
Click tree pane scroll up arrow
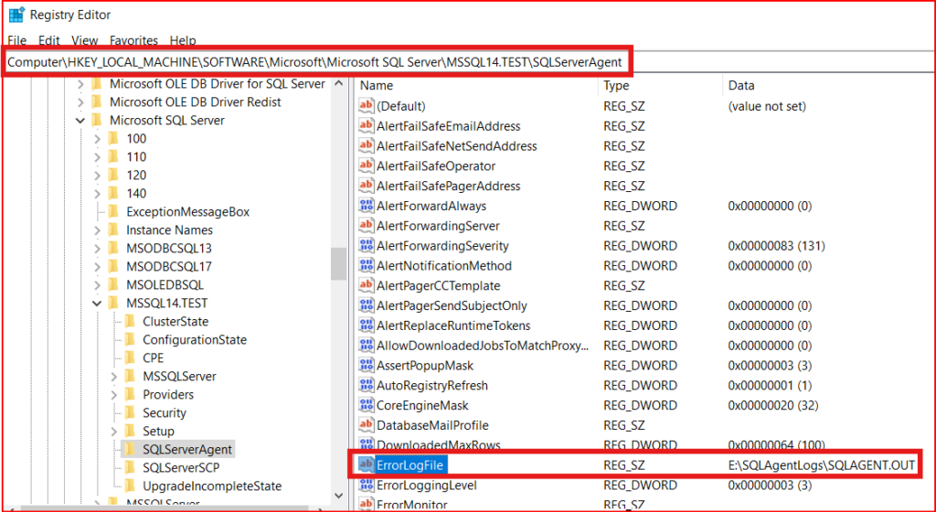[x=338, y=84]
